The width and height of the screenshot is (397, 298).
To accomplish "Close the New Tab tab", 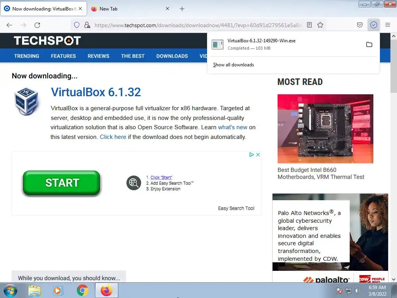I will coord(167,9).
